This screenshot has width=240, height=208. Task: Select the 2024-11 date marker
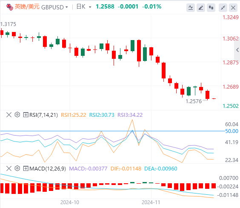click(151, 202)
